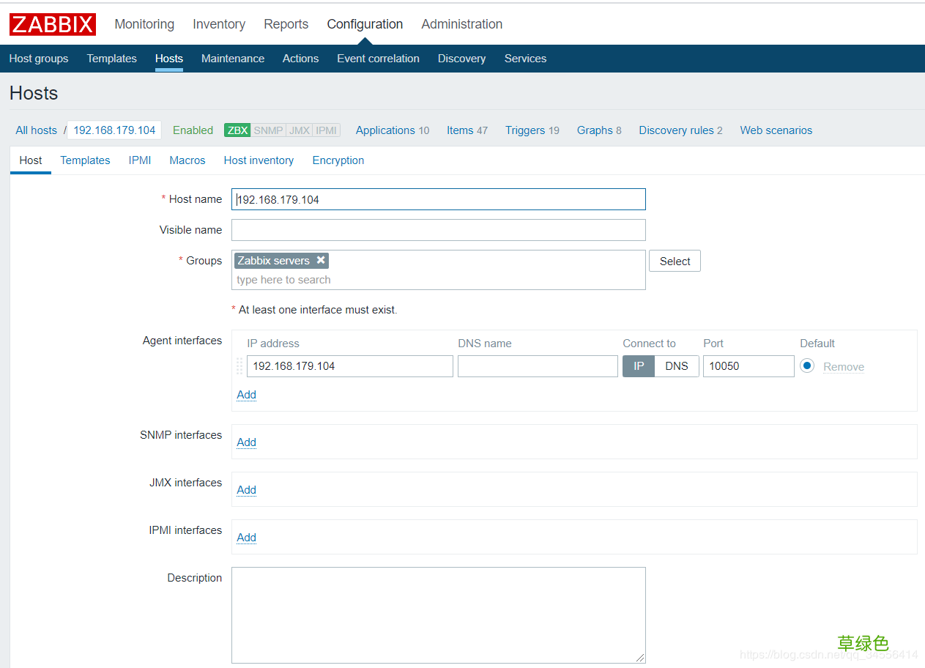Click the Port field showing 10050

tap(748, 366)
